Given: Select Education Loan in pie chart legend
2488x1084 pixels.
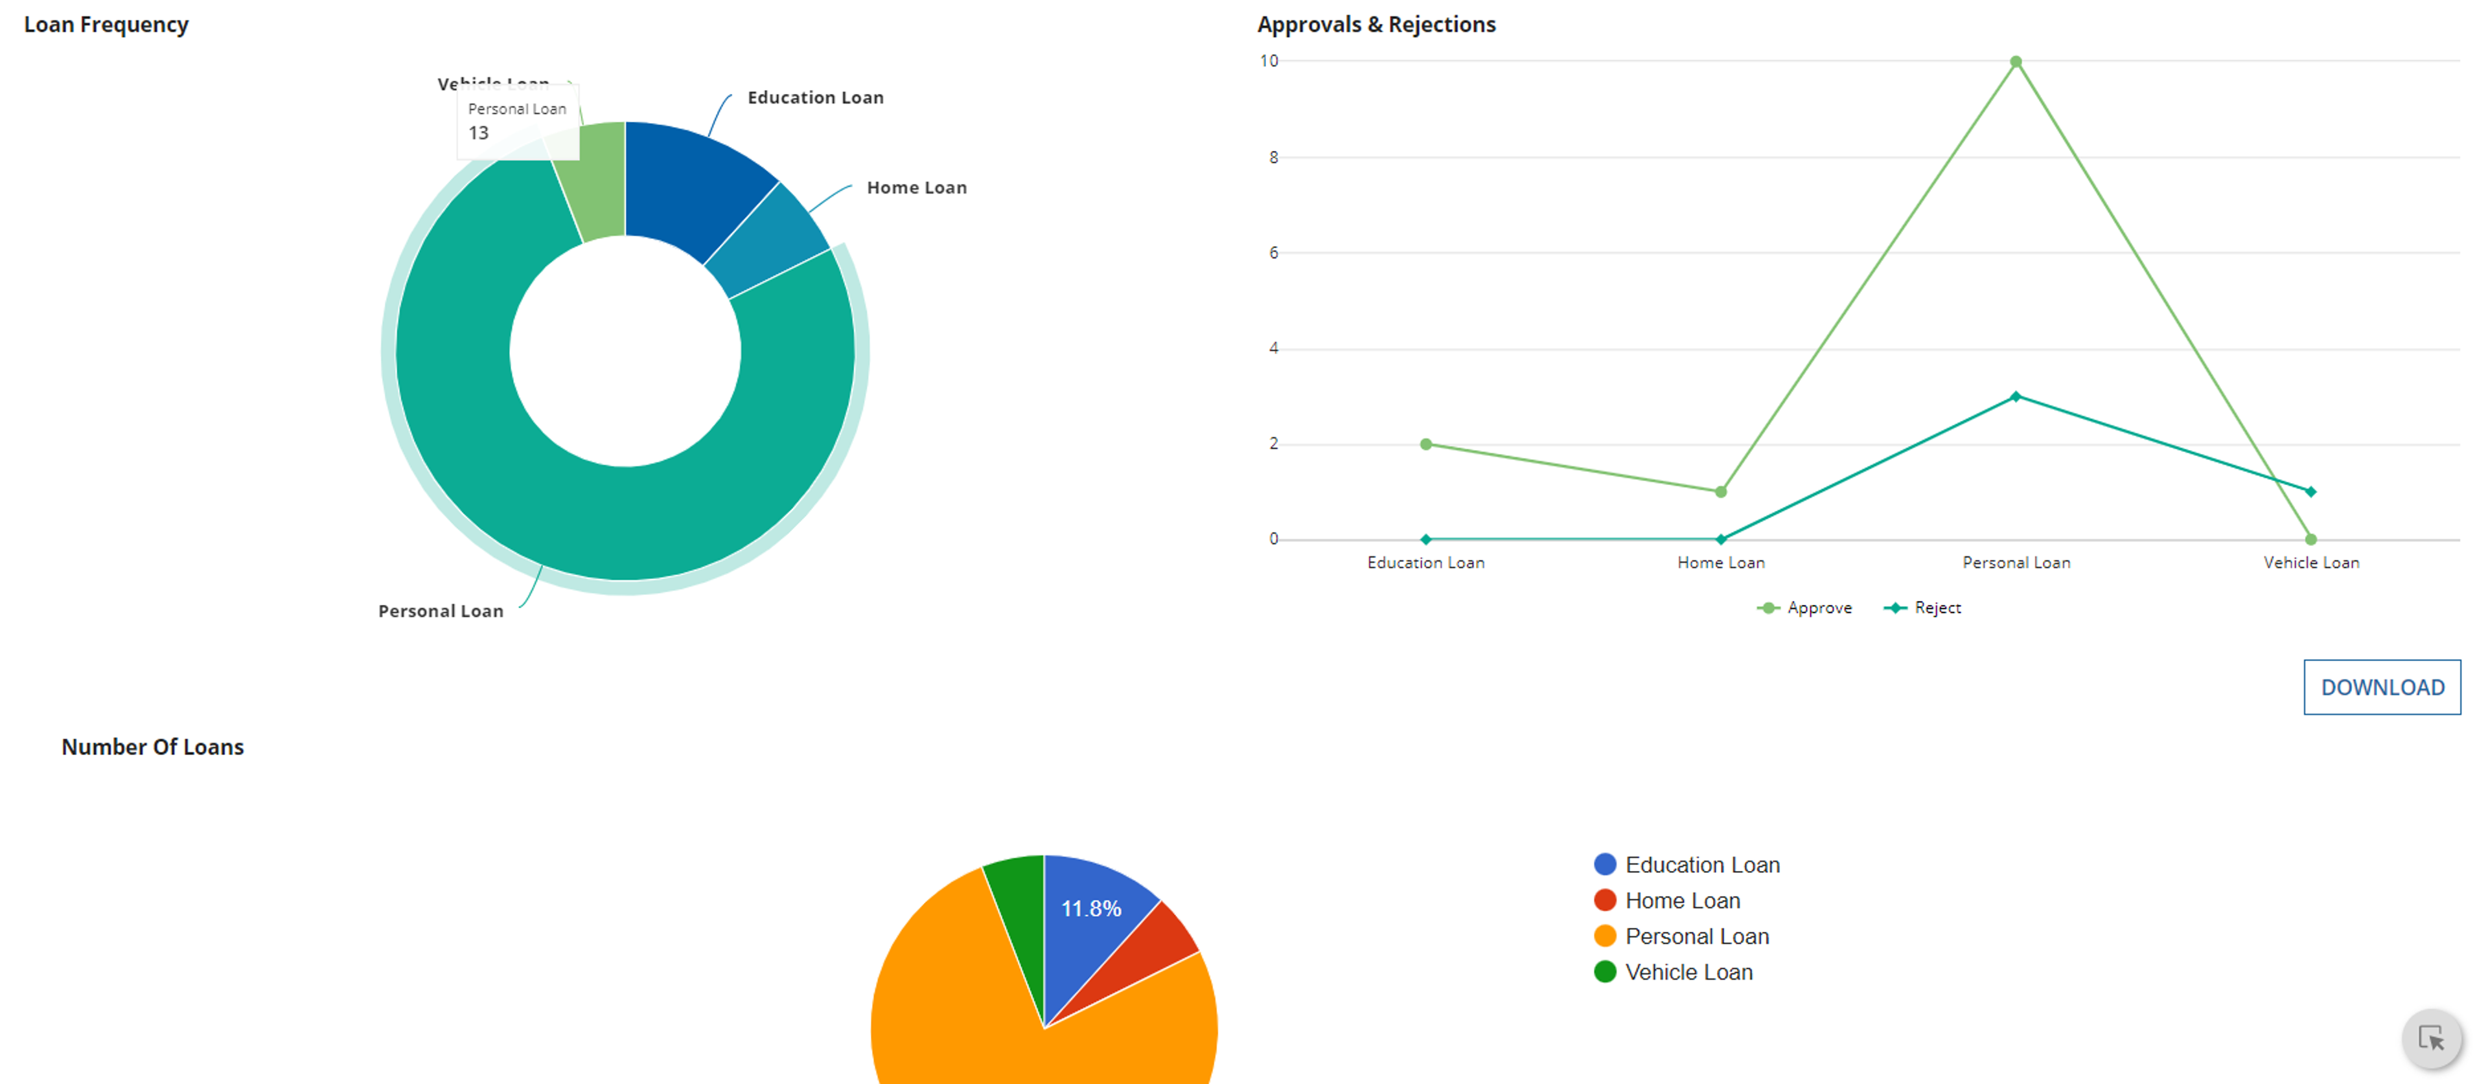Looking at the screenshot, I should (1687, 865).
